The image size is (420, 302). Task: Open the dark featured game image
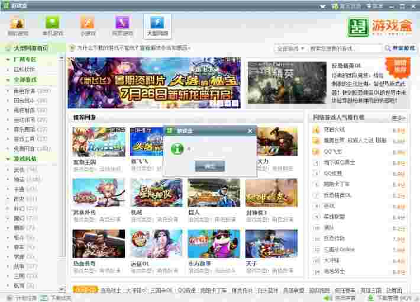tap(287, 83)
